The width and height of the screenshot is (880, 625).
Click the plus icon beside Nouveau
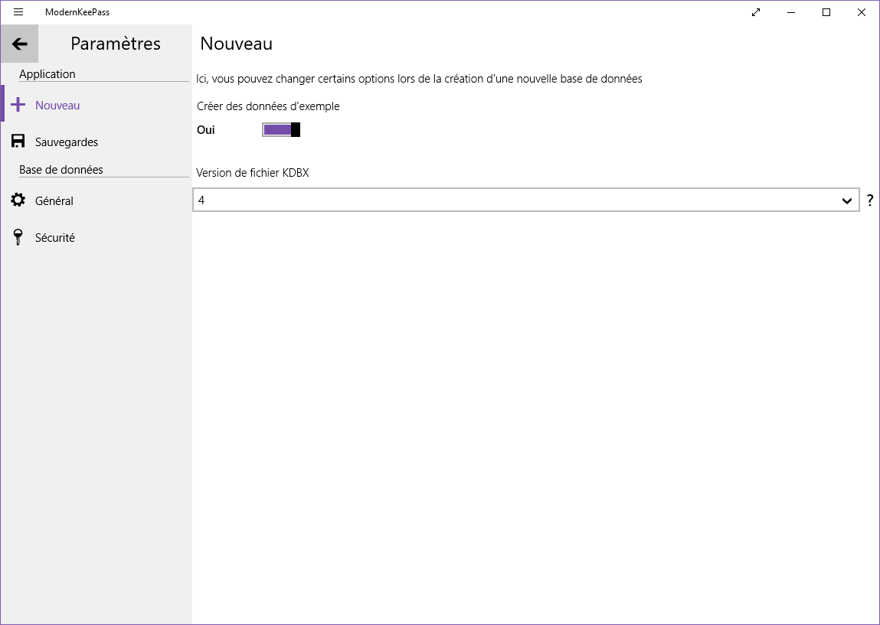[18, 105]
